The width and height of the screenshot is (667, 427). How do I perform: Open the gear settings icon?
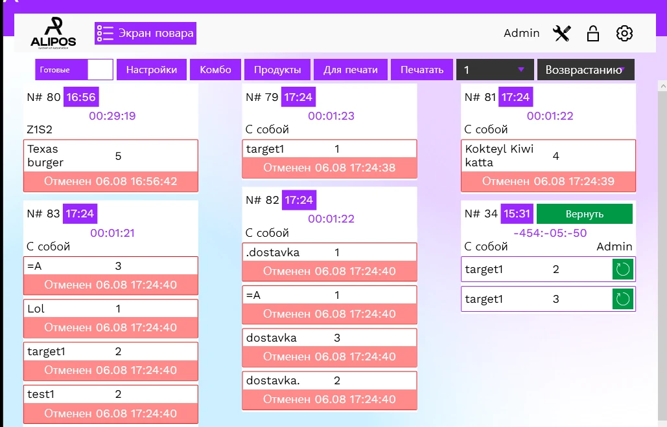click(624, 33)
